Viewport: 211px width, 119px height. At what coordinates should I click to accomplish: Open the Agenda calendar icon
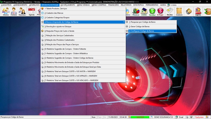[x=32, y=11]
